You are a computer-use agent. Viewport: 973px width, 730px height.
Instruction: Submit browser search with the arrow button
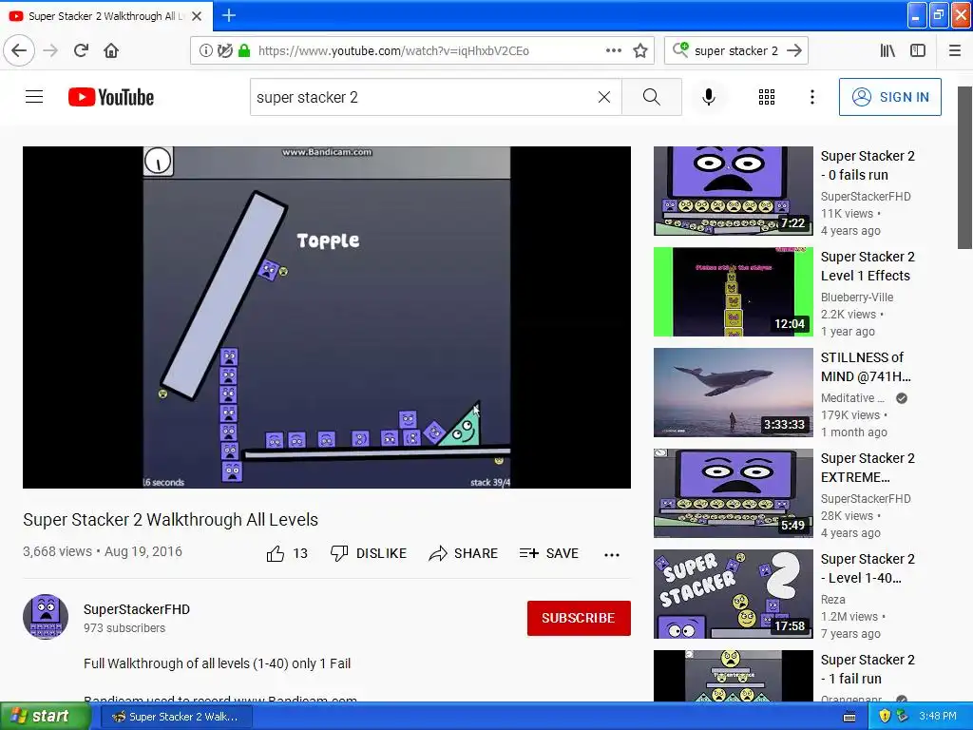click(x=794, y=50)
